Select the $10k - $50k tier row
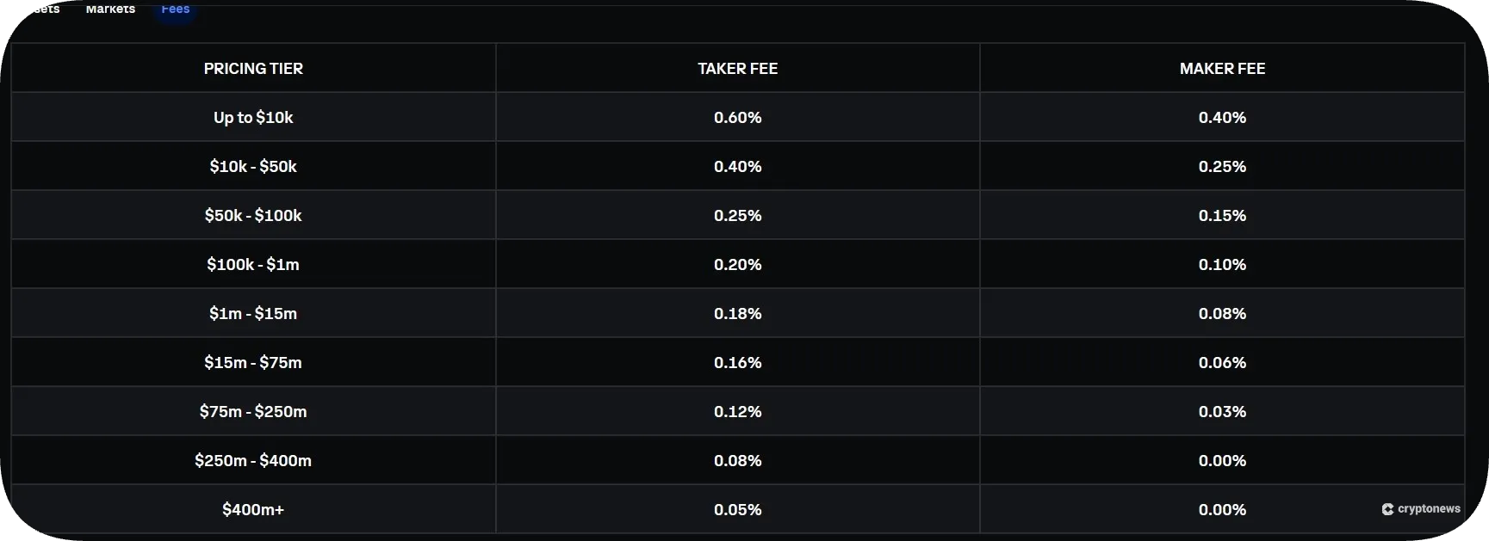The height and width of the screenshot is (541, 1489). (253, 166)
